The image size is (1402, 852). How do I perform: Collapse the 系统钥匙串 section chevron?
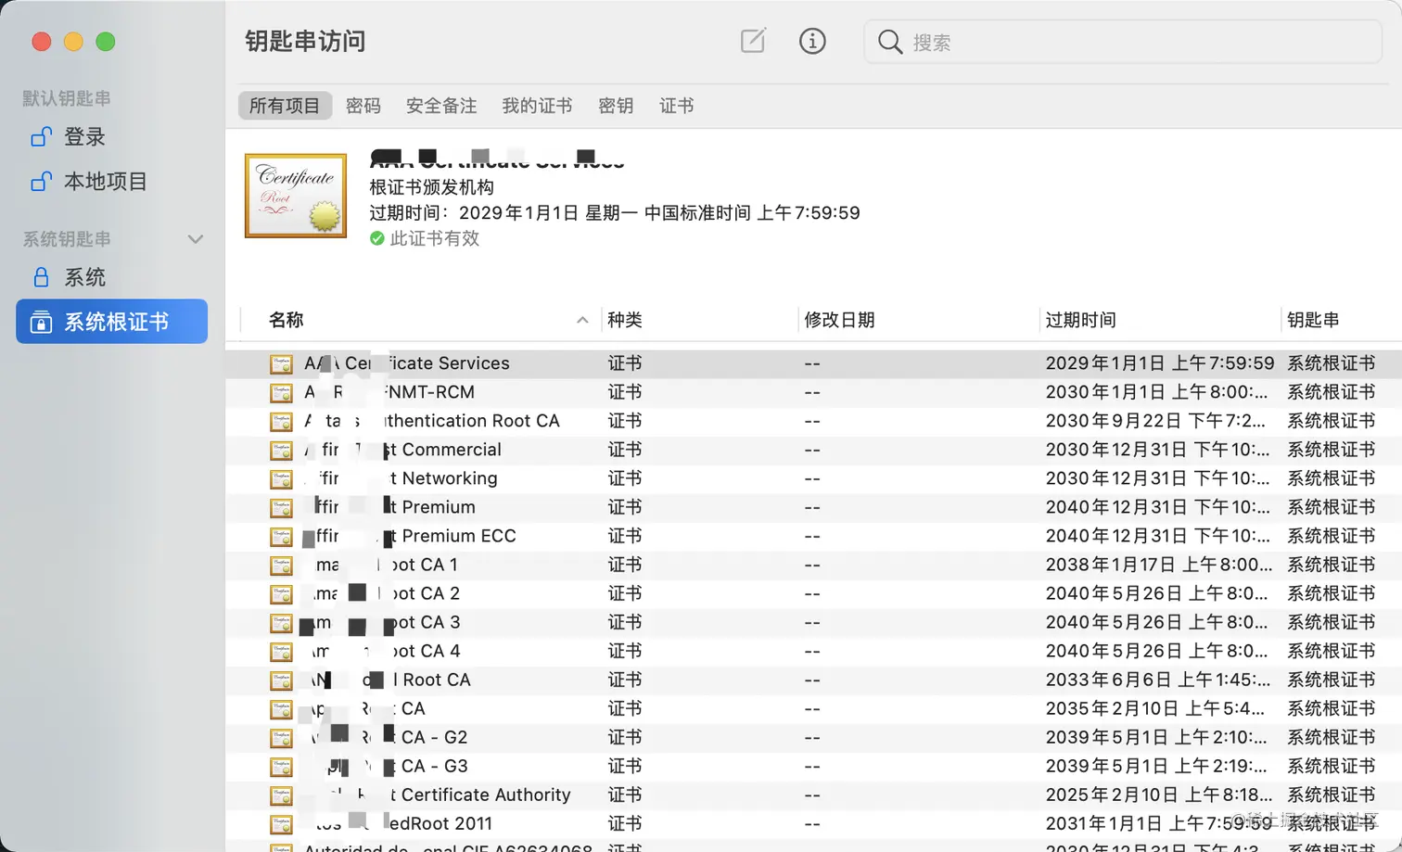point(195,239)
